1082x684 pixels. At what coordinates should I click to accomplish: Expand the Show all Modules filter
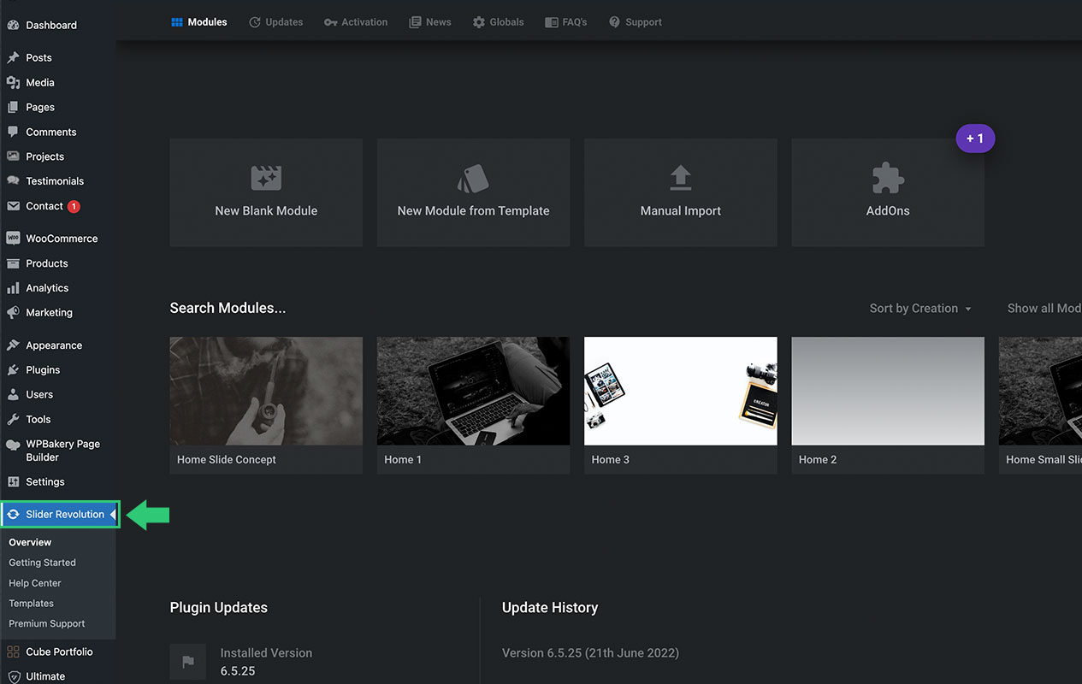pos(1044,309)
